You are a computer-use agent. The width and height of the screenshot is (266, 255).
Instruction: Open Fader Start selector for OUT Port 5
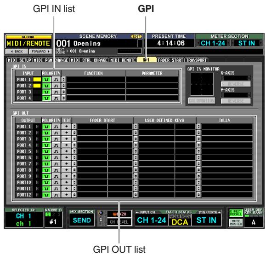pyautogui.click(x=74, y=151)
